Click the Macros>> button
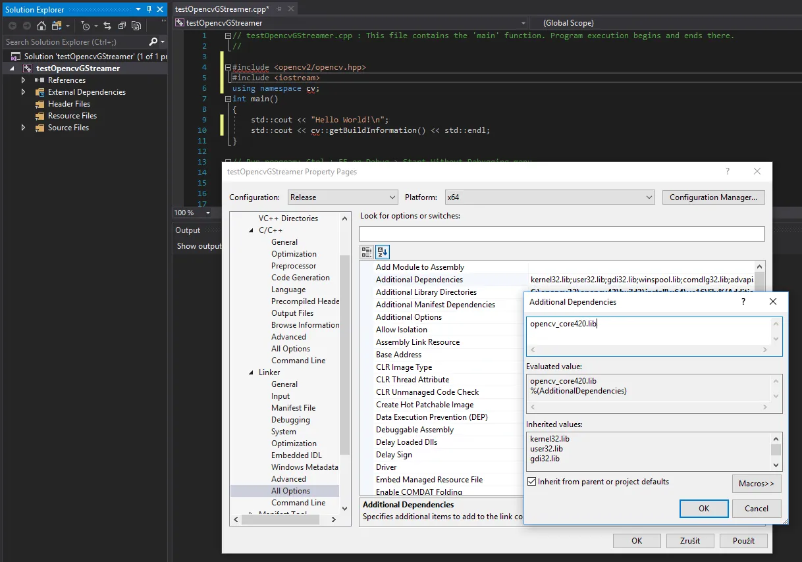The image size is (802, 562). click(757, 484)
